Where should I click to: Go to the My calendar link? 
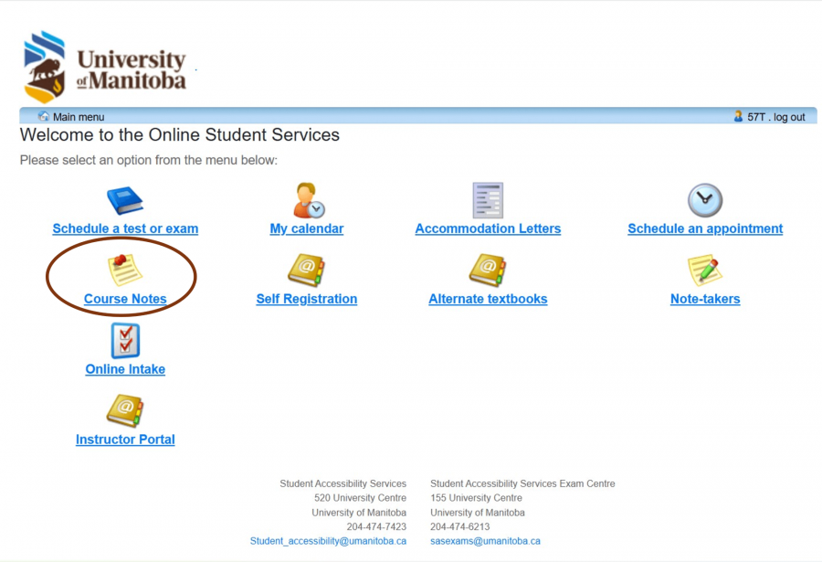click(x=307, y=228)
